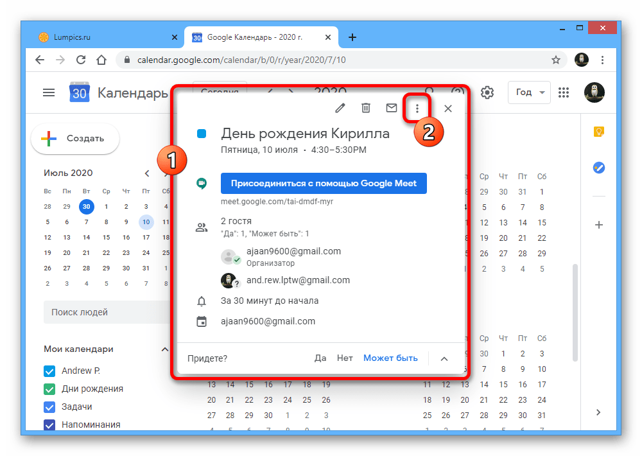The image size is (642, 456).
Task: Toggle the Дни рождения calendar checkbox
Action: tap(49, 389)
